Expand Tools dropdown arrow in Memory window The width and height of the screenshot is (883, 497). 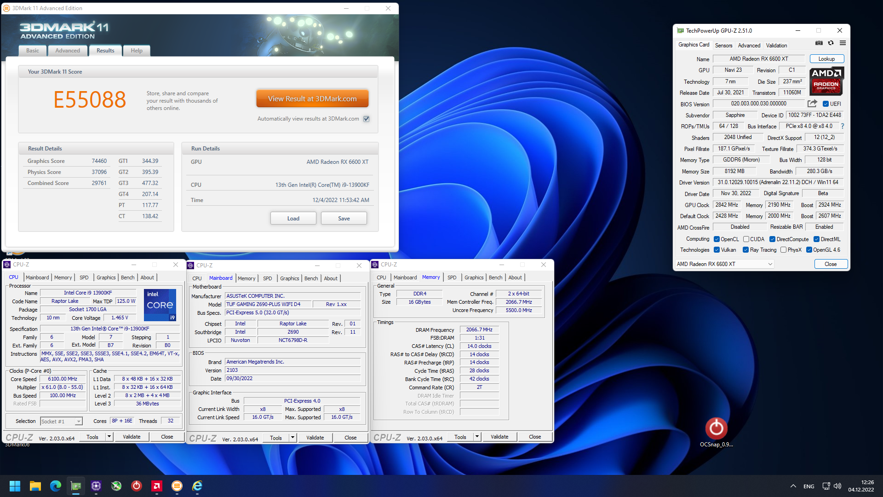(x=477, y=437)
